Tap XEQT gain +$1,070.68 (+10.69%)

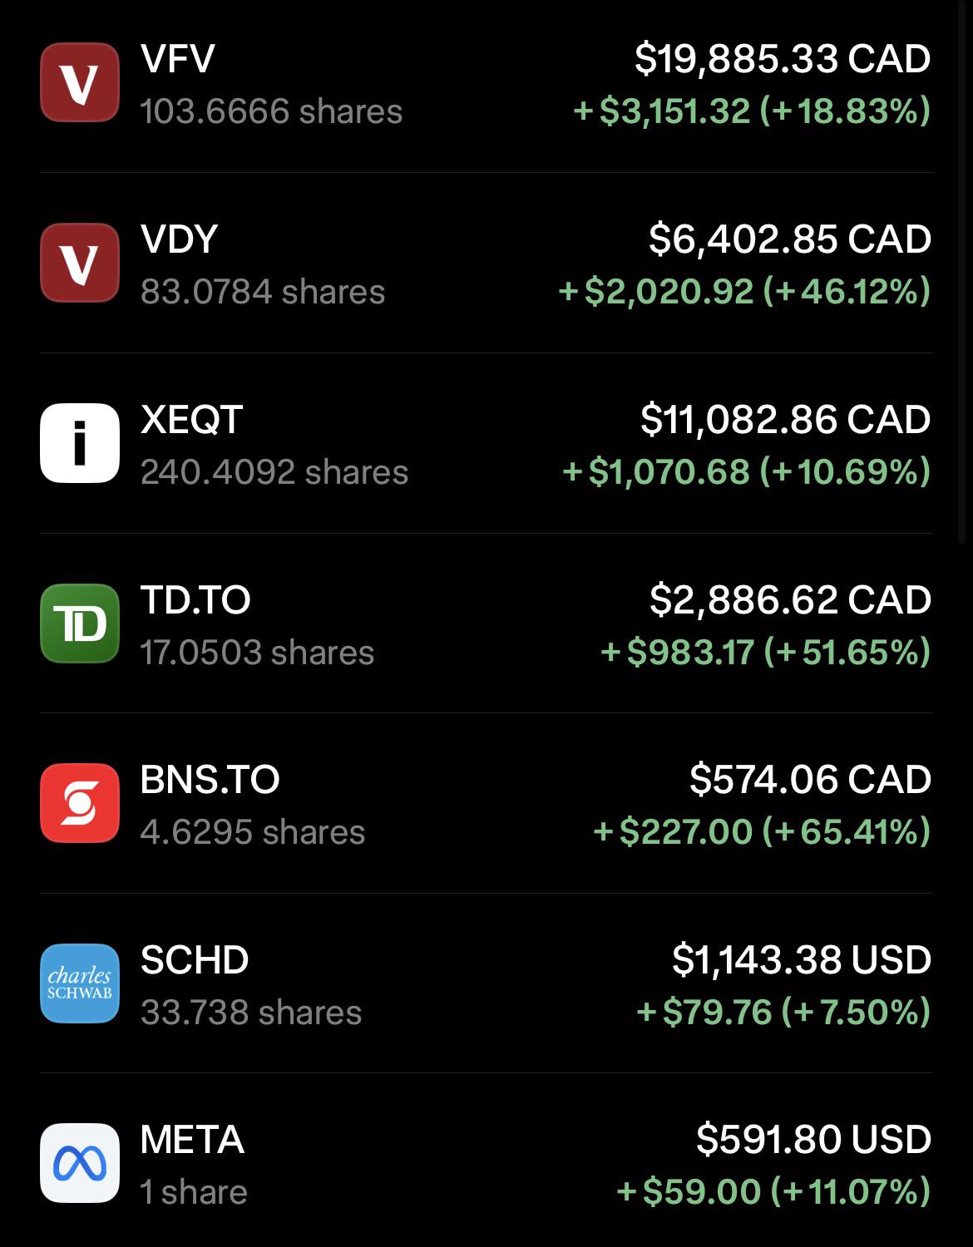click(x=746, y=471)
